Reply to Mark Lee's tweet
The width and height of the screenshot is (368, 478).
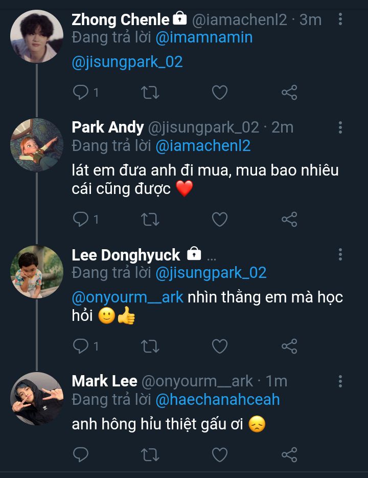point(81,454)
